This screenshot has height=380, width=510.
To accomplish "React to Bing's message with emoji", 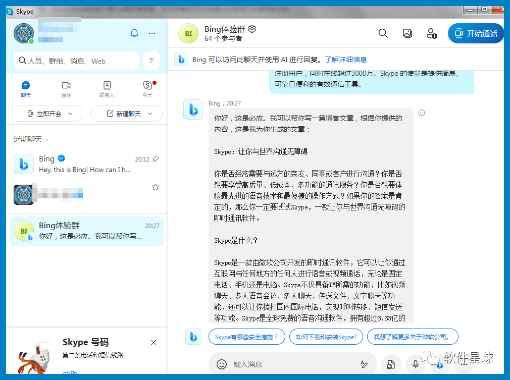I will pyautogui.click(x=422, y=113).
